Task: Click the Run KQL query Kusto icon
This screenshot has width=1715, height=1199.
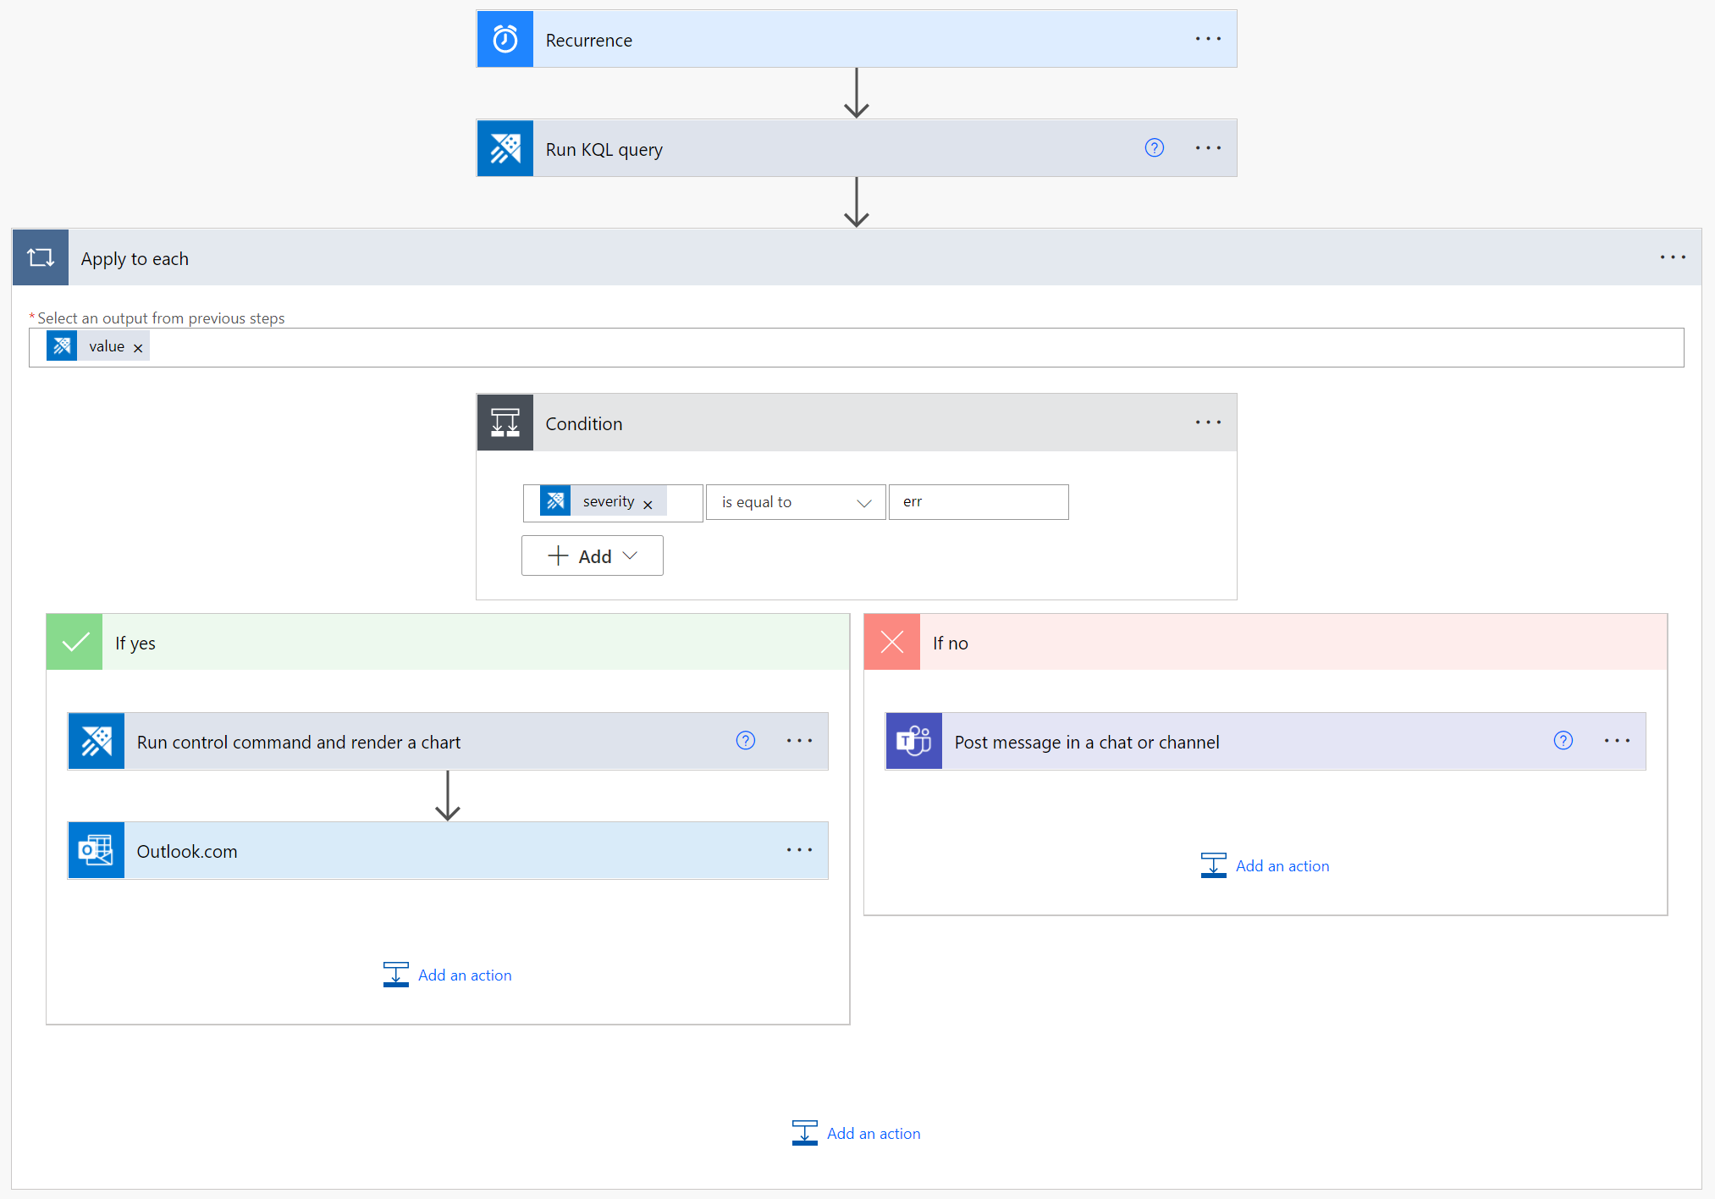Action: pos(505,148)
